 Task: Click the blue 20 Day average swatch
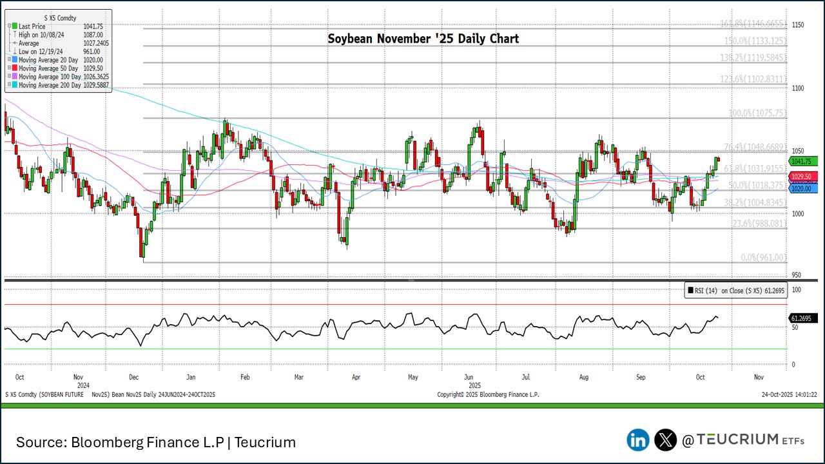point(15,60)
